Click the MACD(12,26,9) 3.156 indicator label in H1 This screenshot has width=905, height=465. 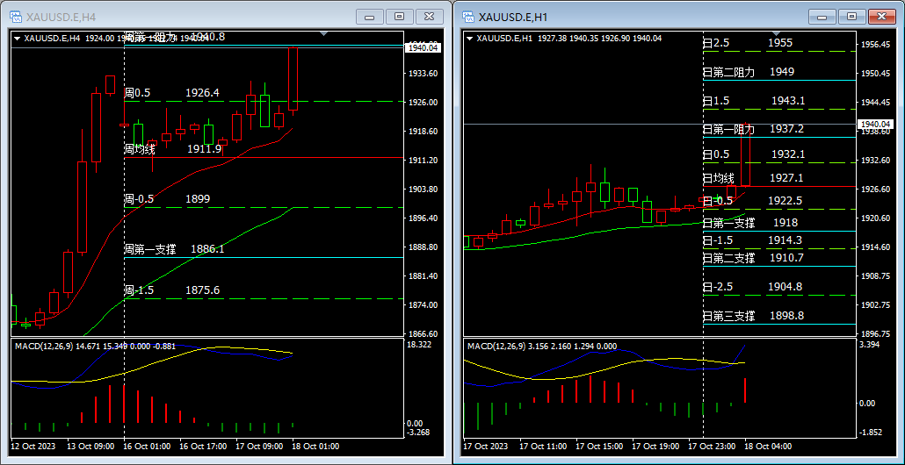pyautogui.click(x=542, y=347)
